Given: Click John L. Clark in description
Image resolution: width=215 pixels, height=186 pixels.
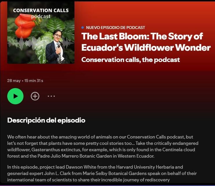Looking at the screenshot, I should click(57, 173).
